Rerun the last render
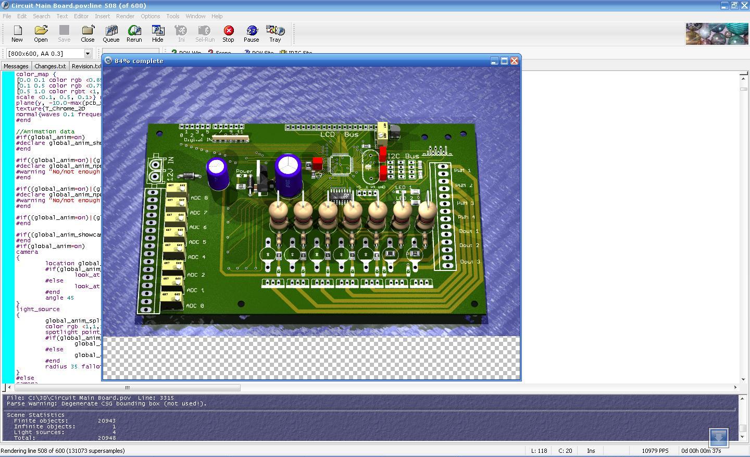Screen dimensions: 750x457 coord(134,33)
